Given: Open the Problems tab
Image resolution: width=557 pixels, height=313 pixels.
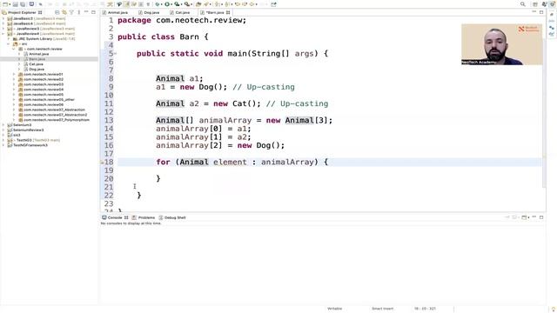Looking at the screenshot, I should 144,217.
